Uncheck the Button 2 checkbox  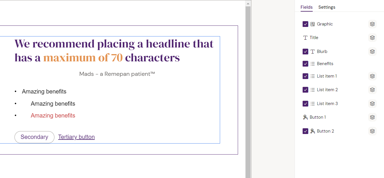click(305, 131)
